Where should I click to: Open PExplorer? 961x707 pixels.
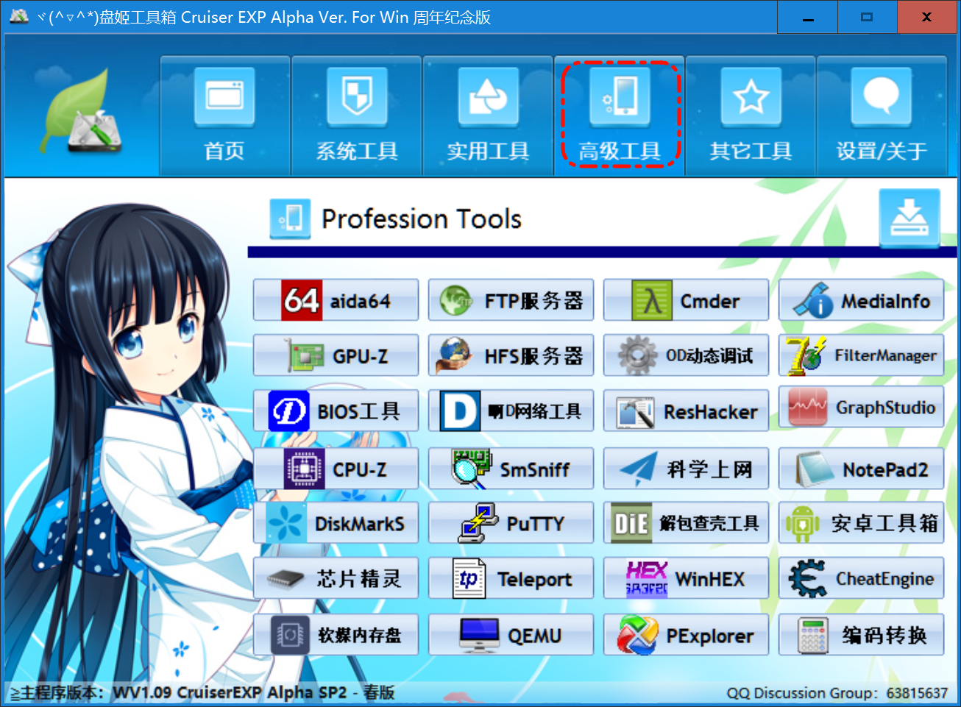coord(686,635)
